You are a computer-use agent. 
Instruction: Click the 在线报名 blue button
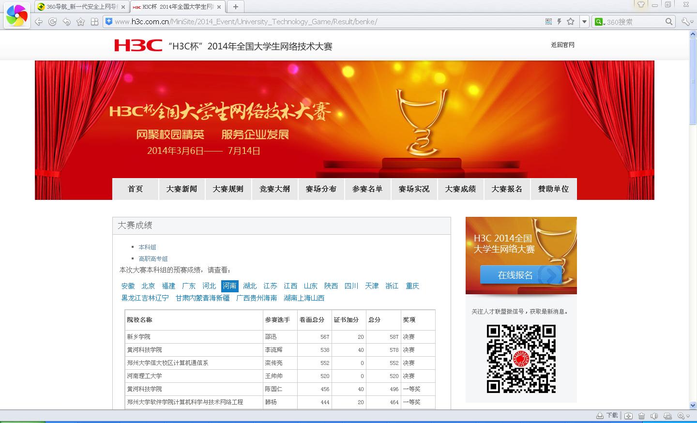coord(520,275)
